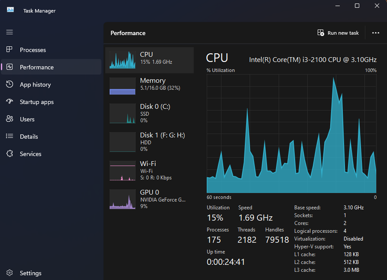
Task: Click the Processes sidebar icon
Action: coord(10,50)
